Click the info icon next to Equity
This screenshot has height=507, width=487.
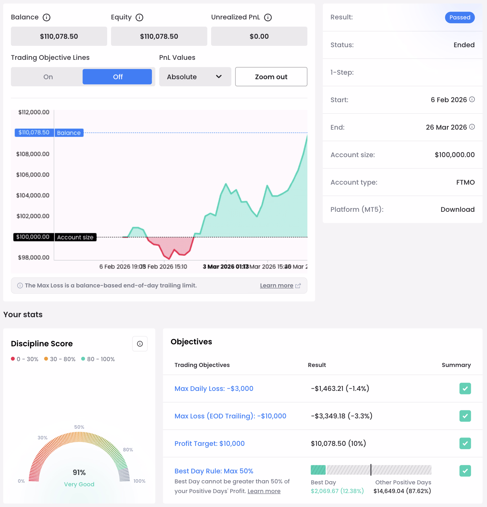[x=139, y=17]
